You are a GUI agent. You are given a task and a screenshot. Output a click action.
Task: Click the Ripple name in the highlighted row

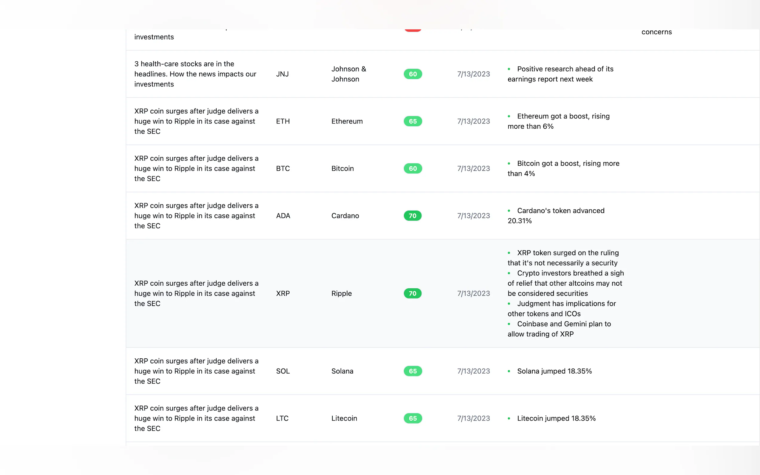pos(341,293)
